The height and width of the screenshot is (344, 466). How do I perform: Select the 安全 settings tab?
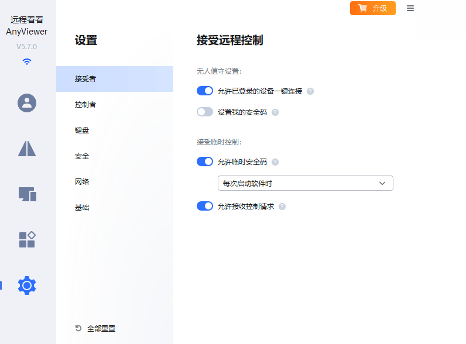click(x=115, y=156)
